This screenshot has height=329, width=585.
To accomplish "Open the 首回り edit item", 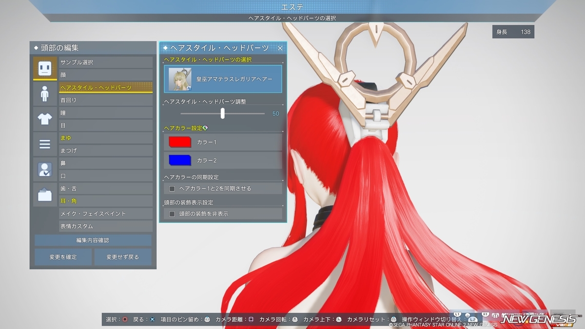I will [106, 100].
